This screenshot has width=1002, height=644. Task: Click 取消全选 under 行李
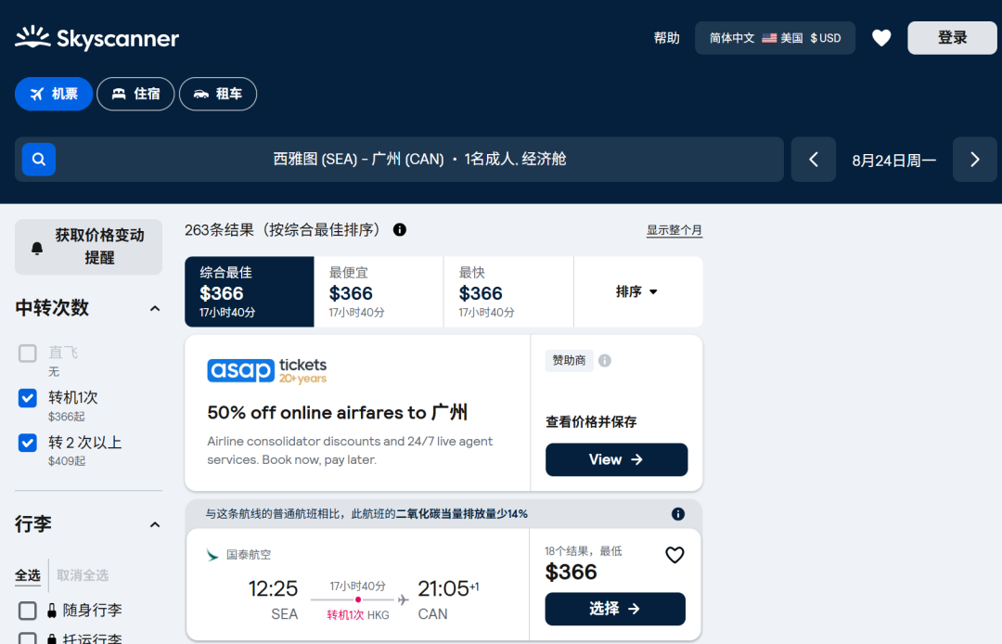(x=83, y=575)
